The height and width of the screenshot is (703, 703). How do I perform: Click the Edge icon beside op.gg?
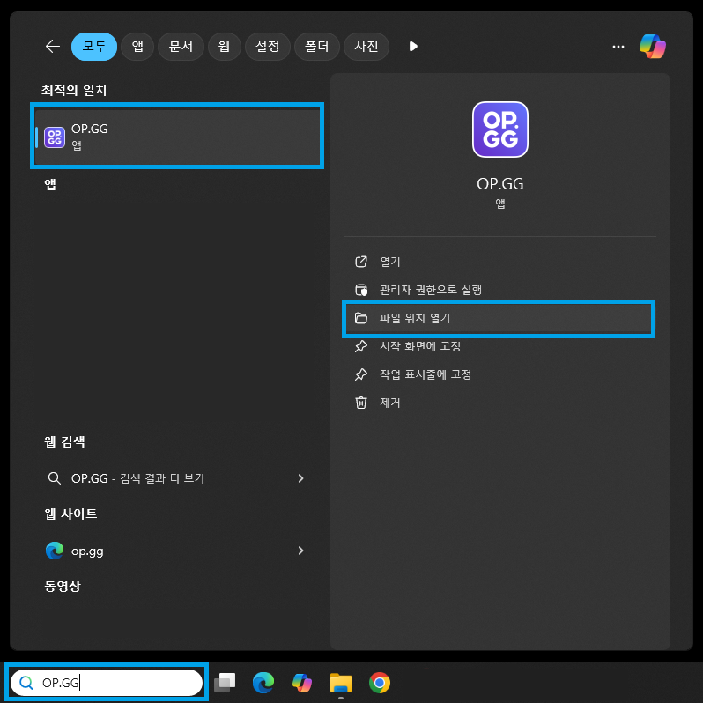[x=55, y=551]
